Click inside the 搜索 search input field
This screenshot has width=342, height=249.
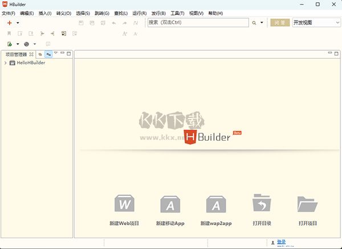click(197, 23)
